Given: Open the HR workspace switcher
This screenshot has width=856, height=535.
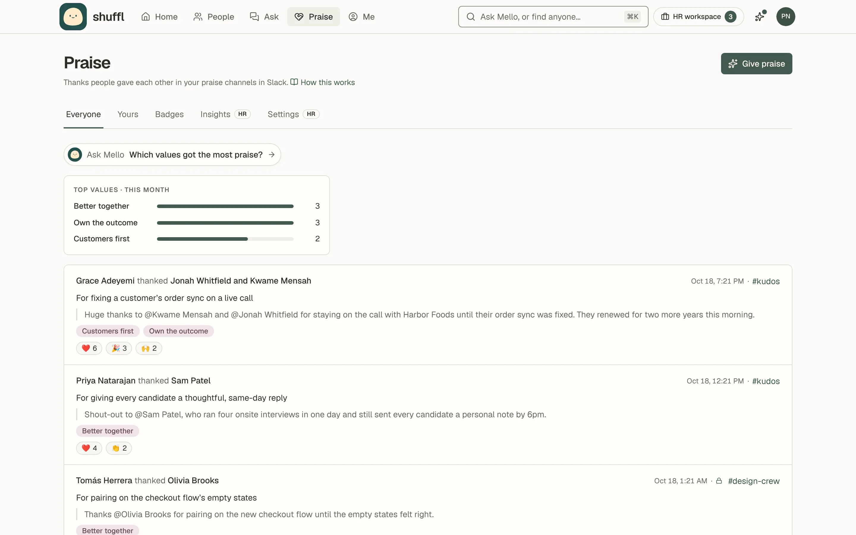Looking at the screenshot, I should coord(698,17).
